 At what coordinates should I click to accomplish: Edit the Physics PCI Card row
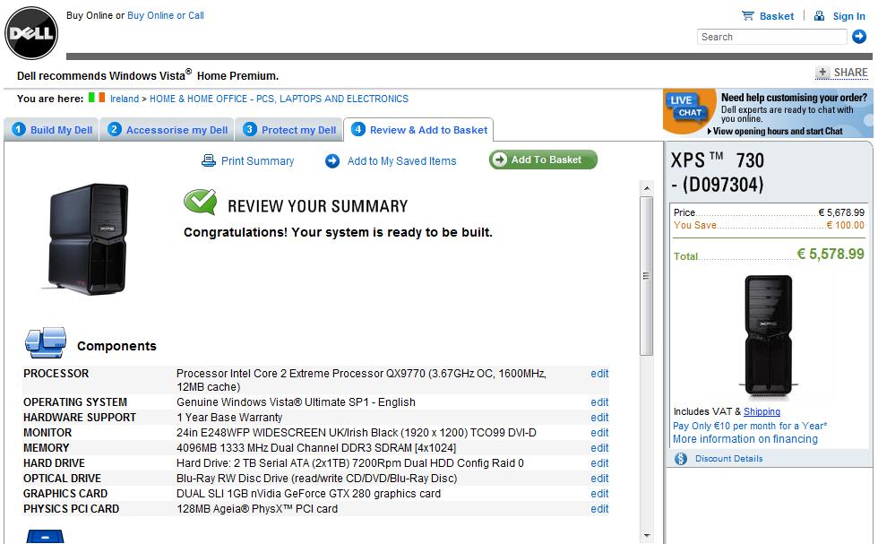(599, 509)
